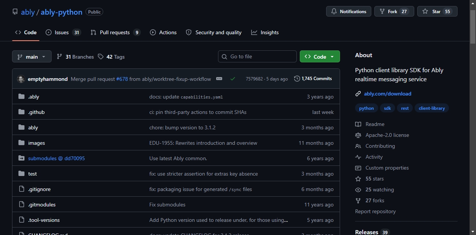Open the Security and quality tab
Viewport: 476px width, 235px height.
(214, 32)
